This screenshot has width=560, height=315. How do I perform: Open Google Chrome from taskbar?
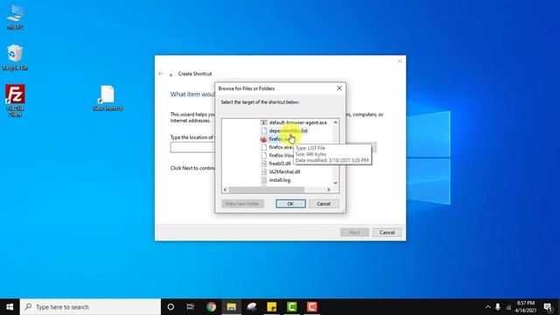pos(211,307)
